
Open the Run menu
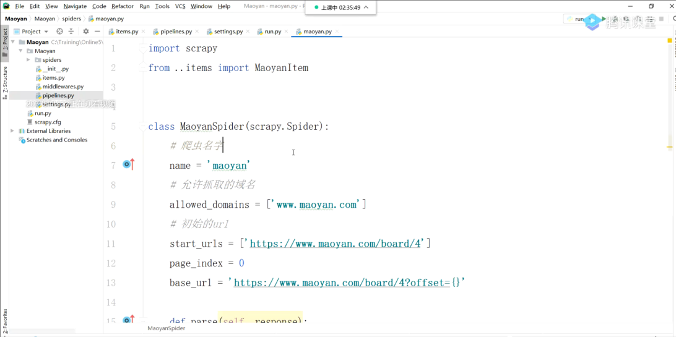pos(145,6)
